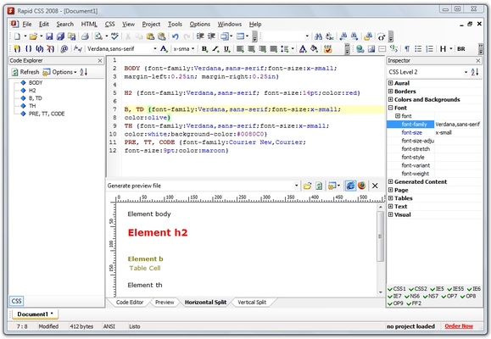Insert a line break with BR
This screenshot has height=339, width=491.
(x=461, y=49)
